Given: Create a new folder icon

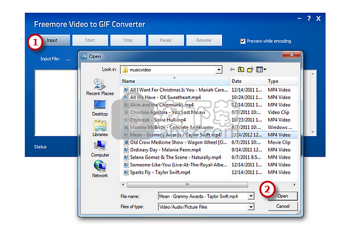Looking at the screenshot, I should (250, 70).
